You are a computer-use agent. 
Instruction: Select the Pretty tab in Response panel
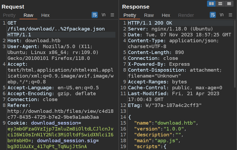coord(130,15)
